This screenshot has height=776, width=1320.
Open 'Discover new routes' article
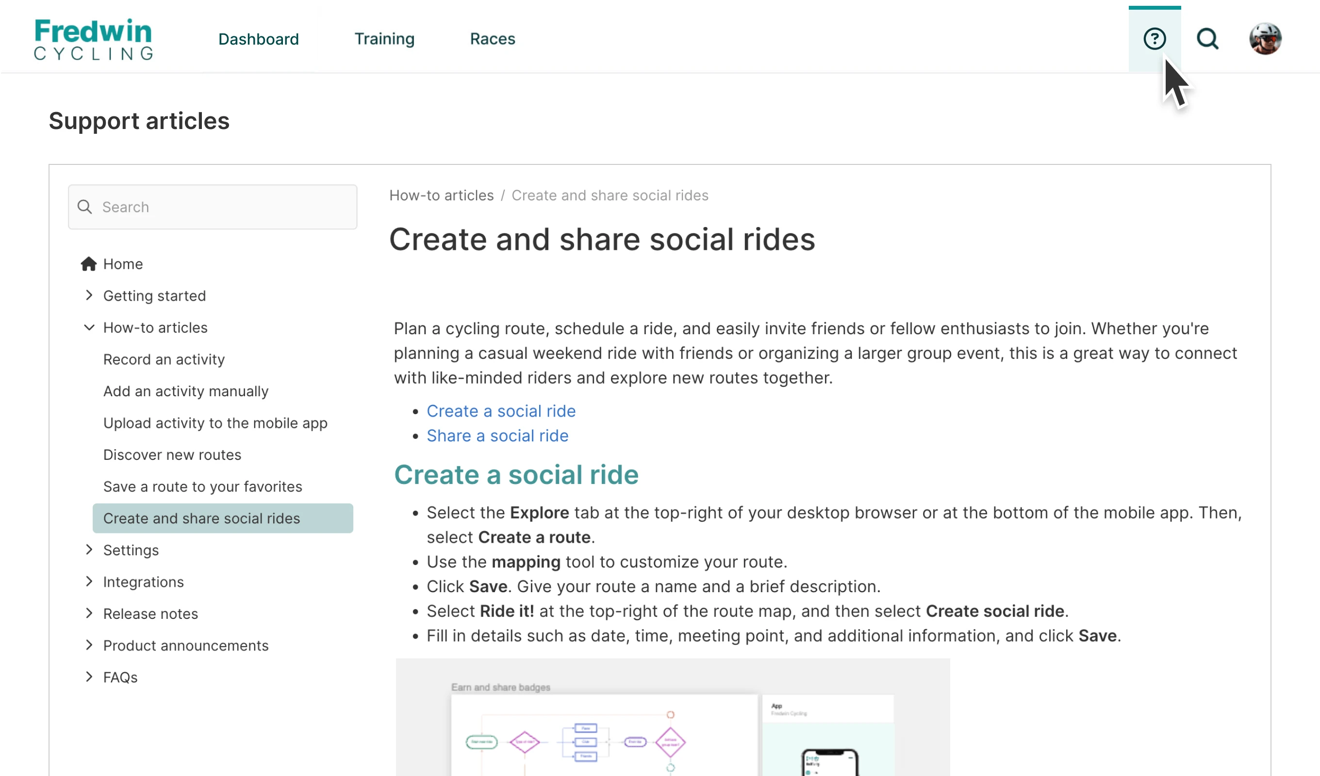172,454
